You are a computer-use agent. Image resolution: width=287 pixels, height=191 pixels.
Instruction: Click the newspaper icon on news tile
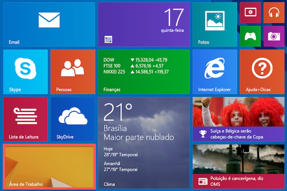[203, 181]
